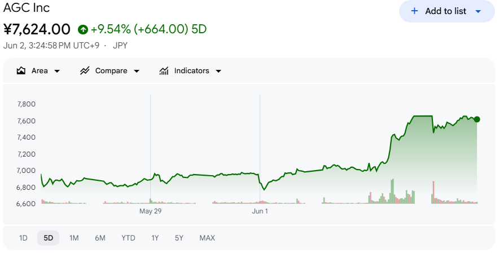Click the ¥7,624.00 price text
Viewport: 499px width, 254px height.
click(x=37, y=29)
